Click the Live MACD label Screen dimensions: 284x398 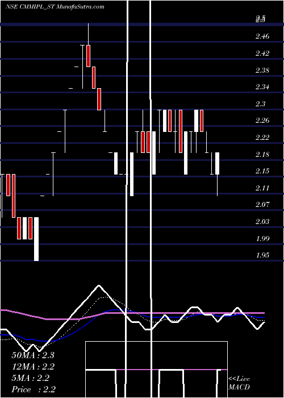tap(239, 383)
